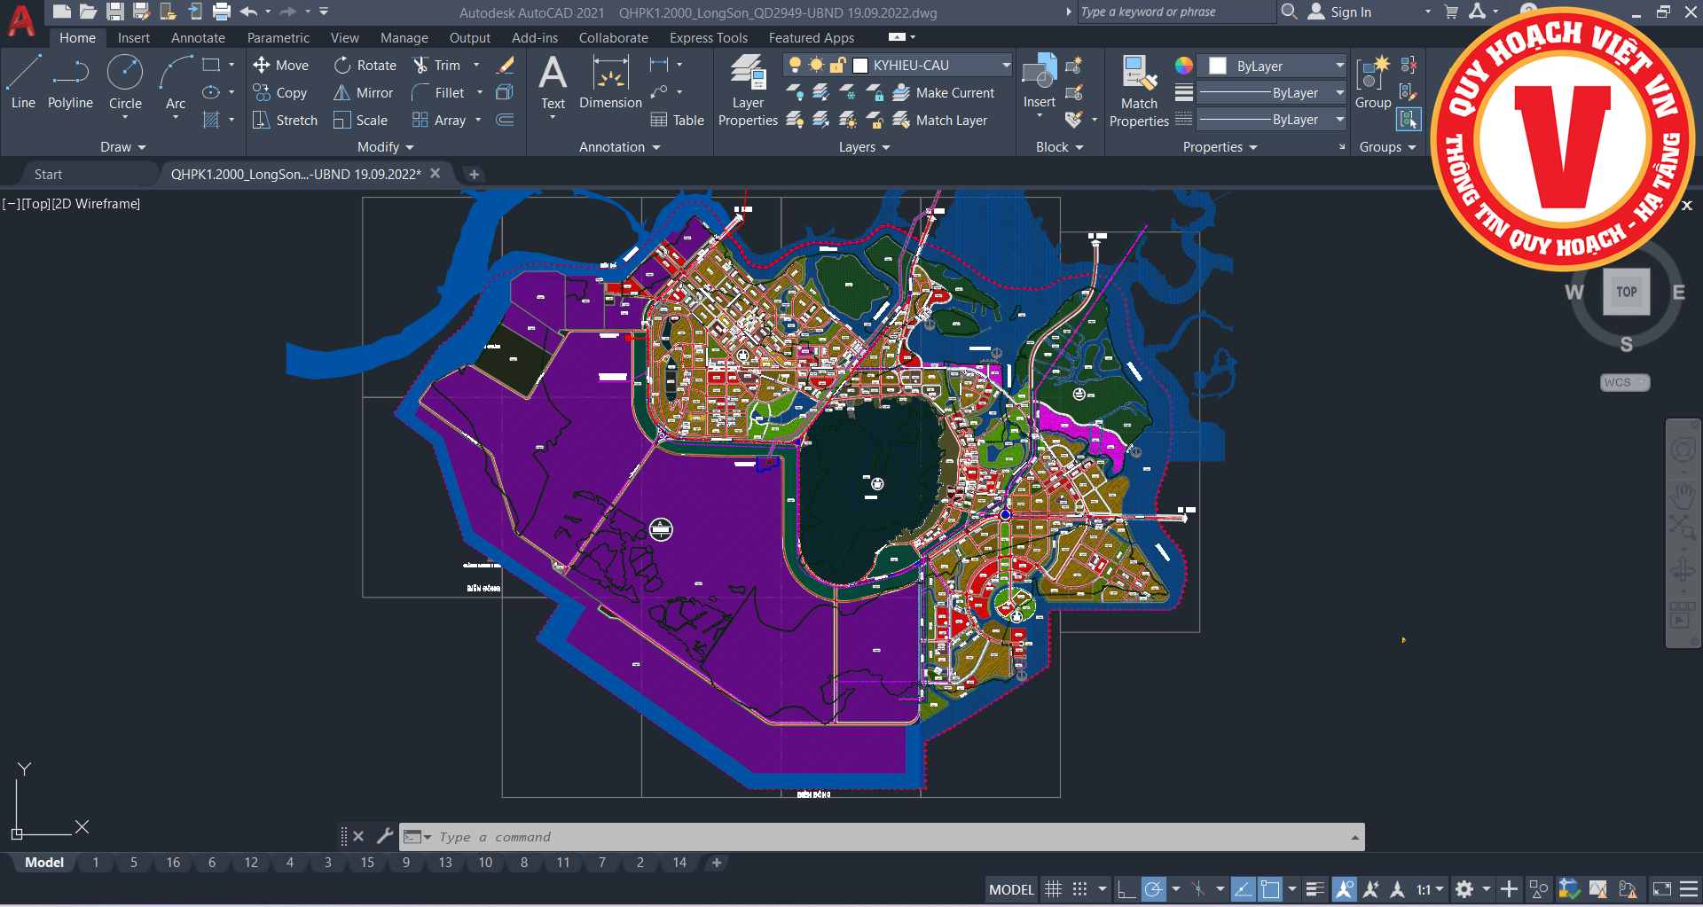Open the KYHIEU-CAU layer dropdown

(x=1006, y=65)
